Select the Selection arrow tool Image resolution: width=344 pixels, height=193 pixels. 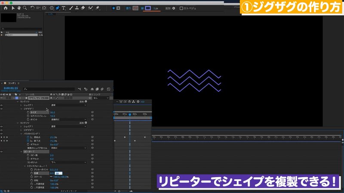13,8
